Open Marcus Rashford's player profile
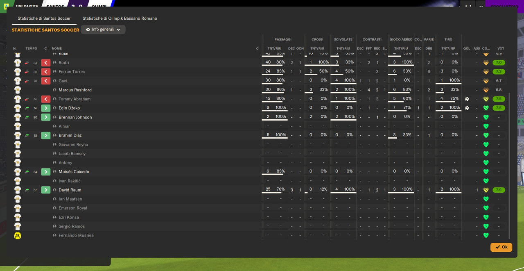 75,90
